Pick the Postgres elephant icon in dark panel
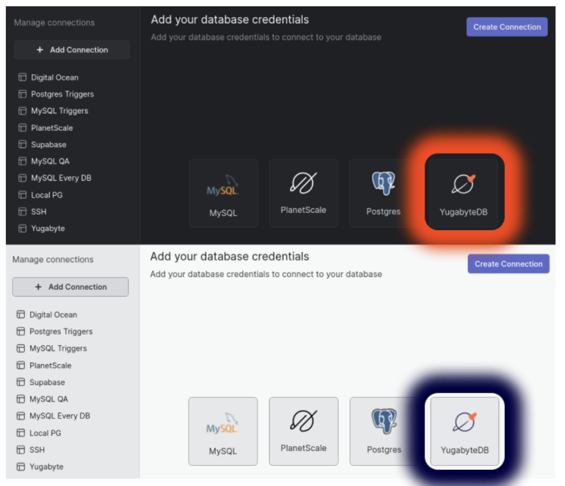This screenshot has height=486, width=565. (x=383, y=183)
